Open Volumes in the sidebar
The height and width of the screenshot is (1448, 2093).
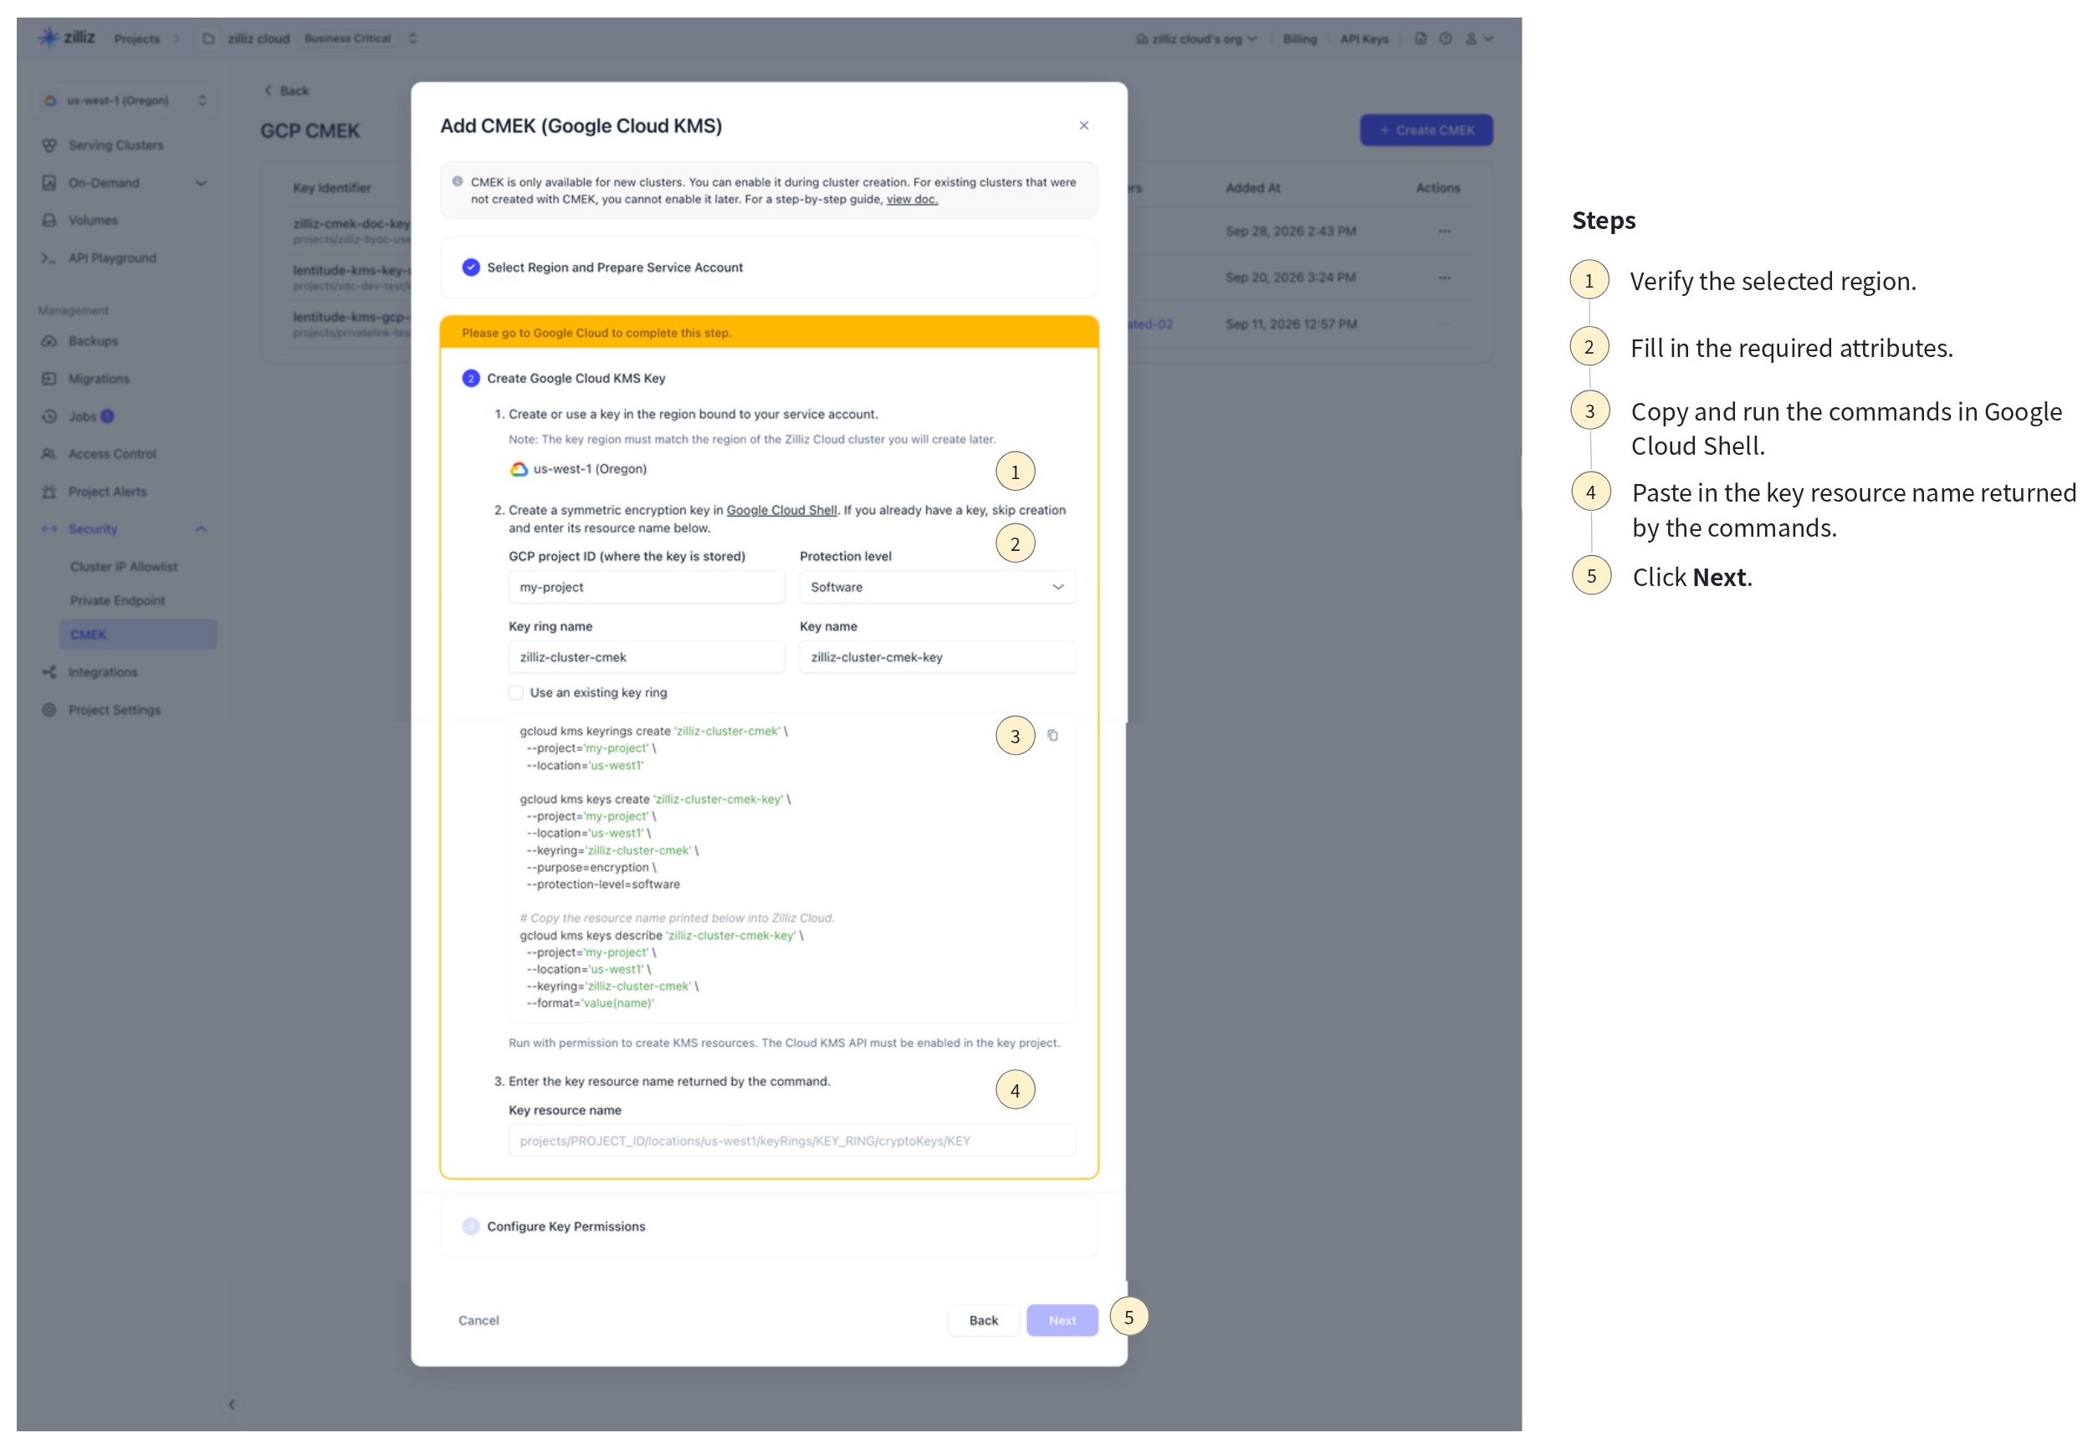pyautogui.click(x=93, y=221)
